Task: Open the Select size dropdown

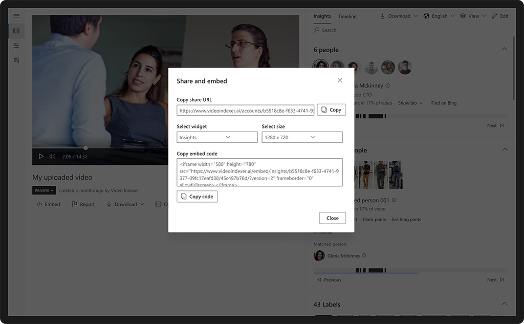Action: [302, 137]
